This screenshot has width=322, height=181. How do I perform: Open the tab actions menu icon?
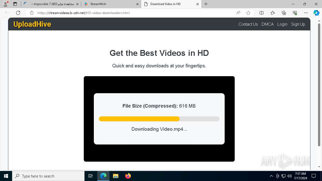(15, 4)
